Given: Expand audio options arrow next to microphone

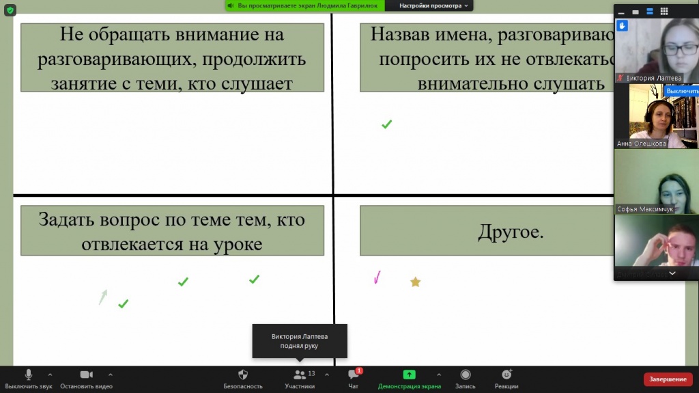Looking at the screenshot, I should click(50, 375).
